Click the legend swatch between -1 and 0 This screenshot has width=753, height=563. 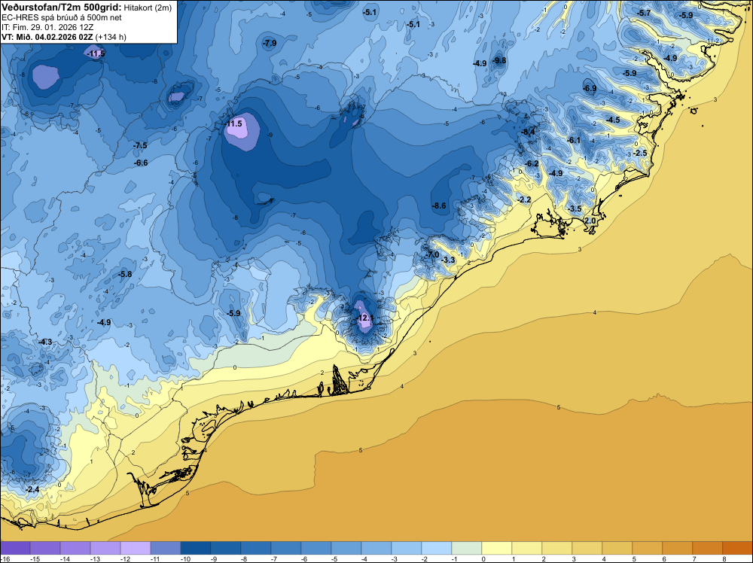[x=466, y=548]
